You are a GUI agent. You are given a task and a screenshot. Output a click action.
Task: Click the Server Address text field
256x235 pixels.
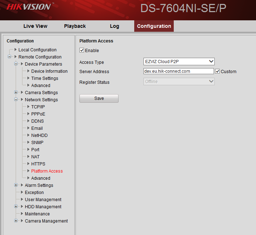(178, 71)
